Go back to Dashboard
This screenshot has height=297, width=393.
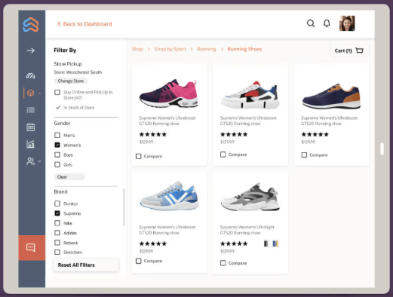[x=84, y=24]
